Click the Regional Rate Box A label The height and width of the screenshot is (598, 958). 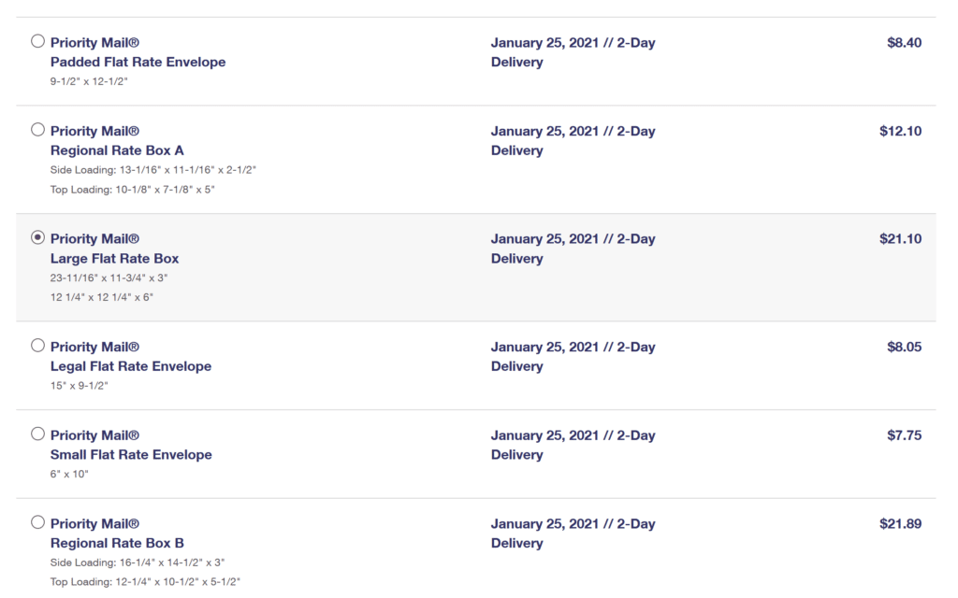(117, 150)
